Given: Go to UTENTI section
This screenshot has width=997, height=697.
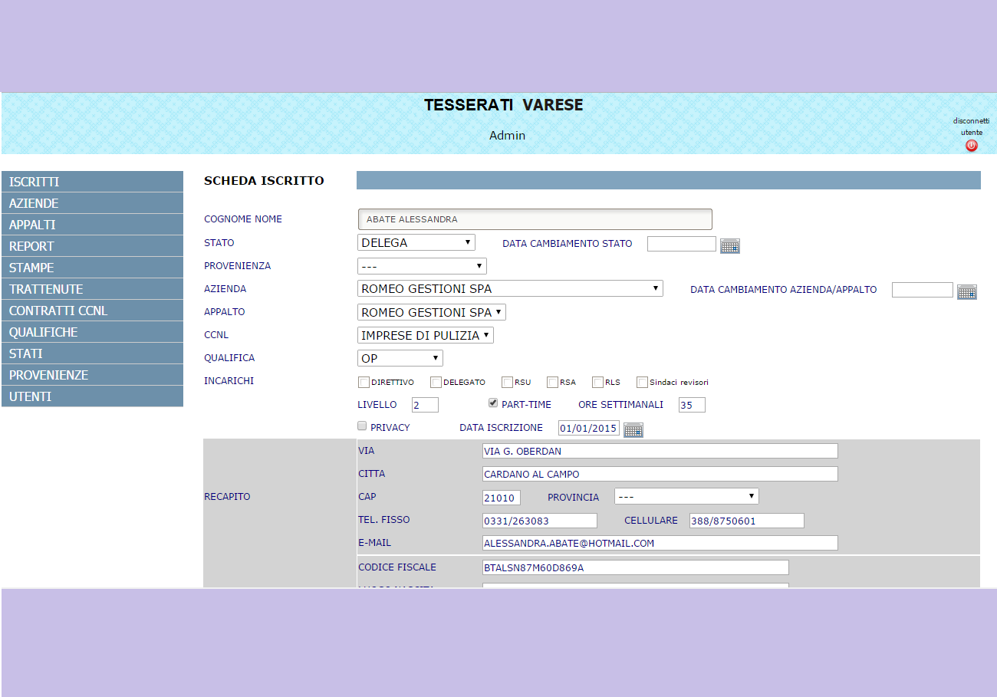Looking at the screenshot, I should click(x=92, y=396).
